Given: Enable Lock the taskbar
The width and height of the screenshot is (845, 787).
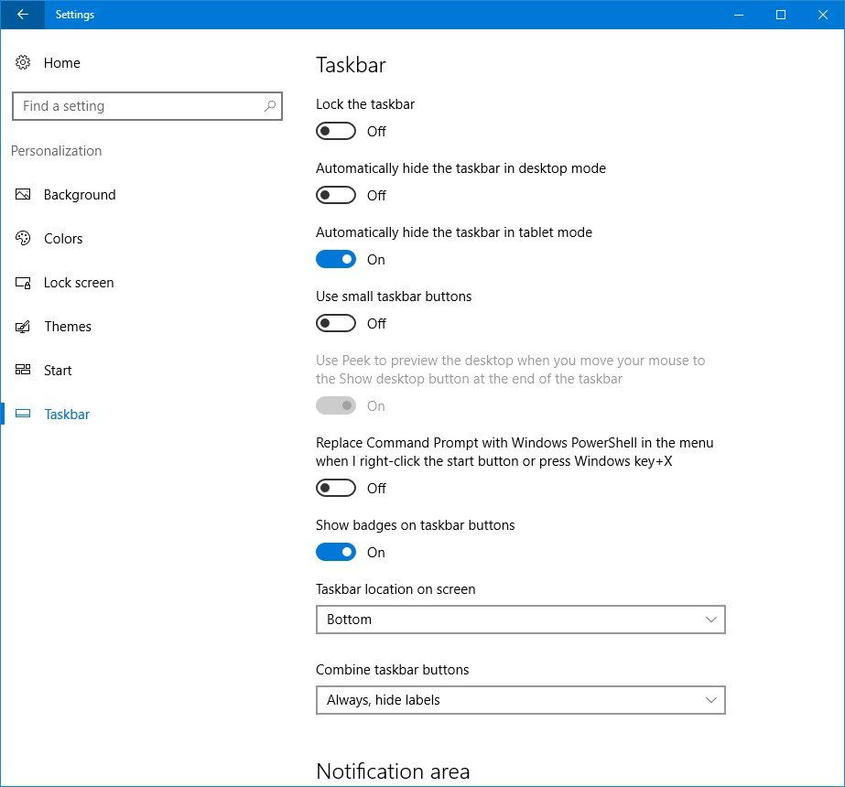Looking at the screenshot, I should pyautogui.click(x=335, y=131).
